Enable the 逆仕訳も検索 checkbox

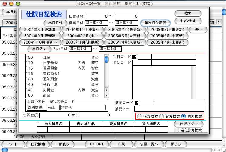[177, 130]
